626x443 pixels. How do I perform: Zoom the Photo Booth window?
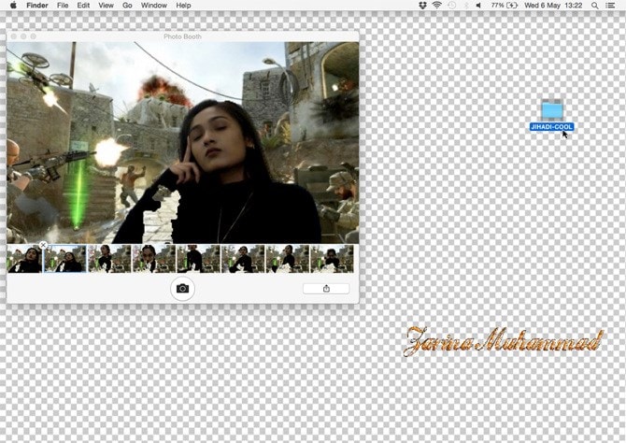click(33, 36)
